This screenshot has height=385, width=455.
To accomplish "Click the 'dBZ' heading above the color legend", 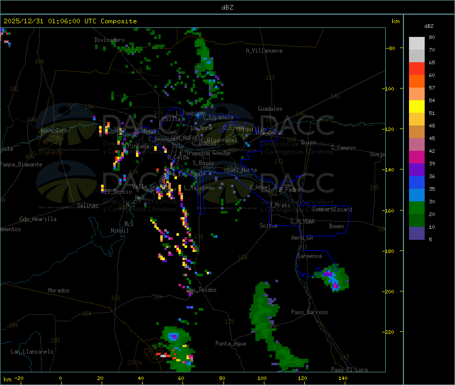I will point(429,26).
